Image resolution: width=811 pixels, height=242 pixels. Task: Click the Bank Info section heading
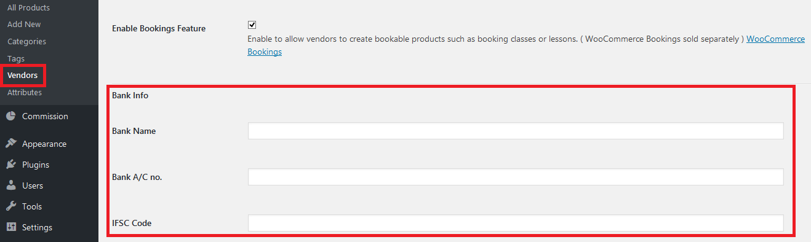(130, 96)
